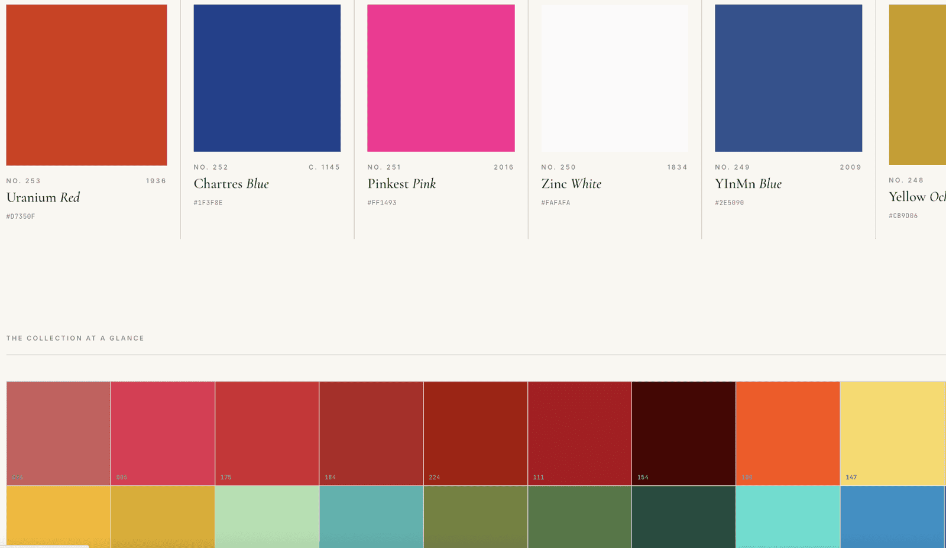This screenshot has width=946, height=548.
Task: Pick the pale mint green grid swatch
Action: point(267,517)
